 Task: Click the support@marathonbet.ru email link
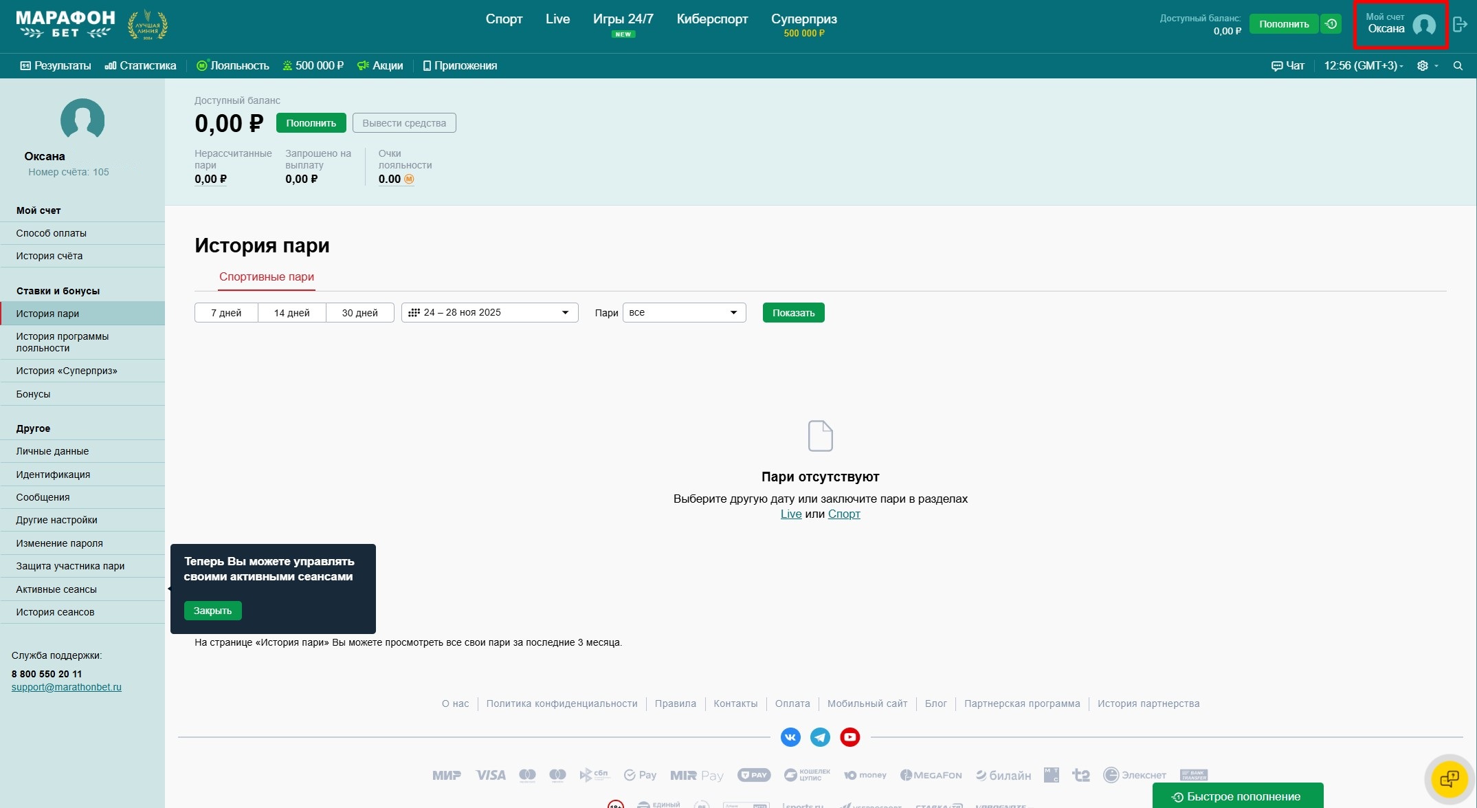click(x=67, y=687)
